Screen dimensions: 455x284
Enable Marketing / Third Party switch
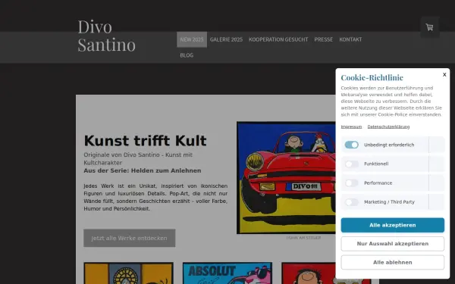(x=351, y=202)
